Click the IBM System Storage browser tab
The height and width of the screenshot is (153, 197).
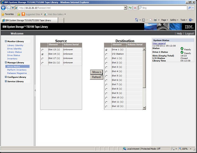pyautogui.click(x=29, y=20)
